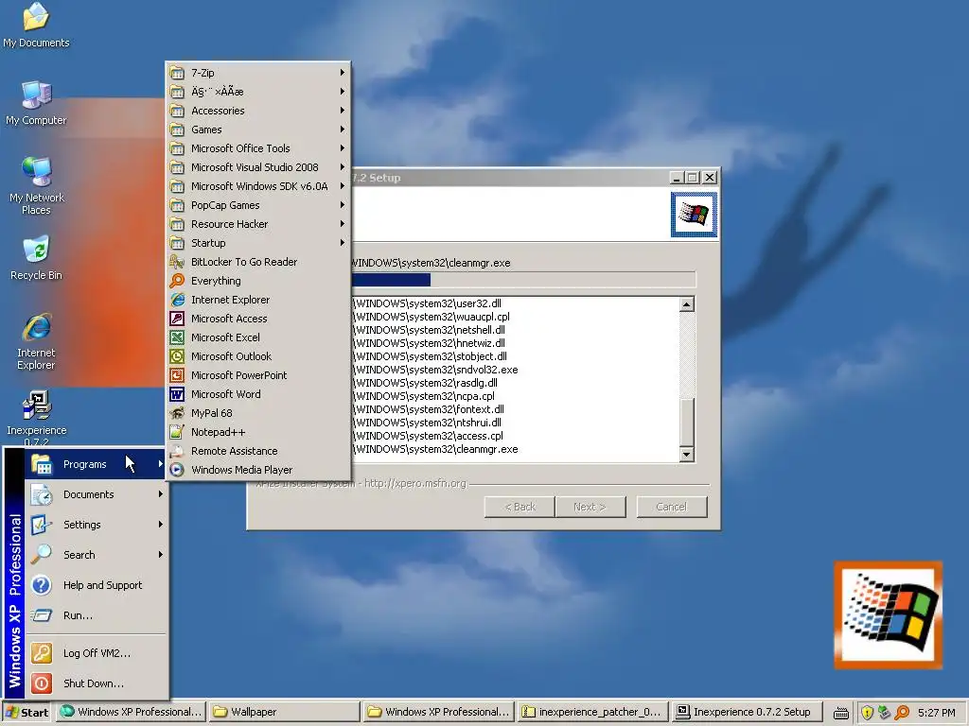Image resolution: width=969 pixels, height=726 pixels.
Task: Select the Inexperience 0.7.2 desktop icon
Action: click(x=36, y=417)
